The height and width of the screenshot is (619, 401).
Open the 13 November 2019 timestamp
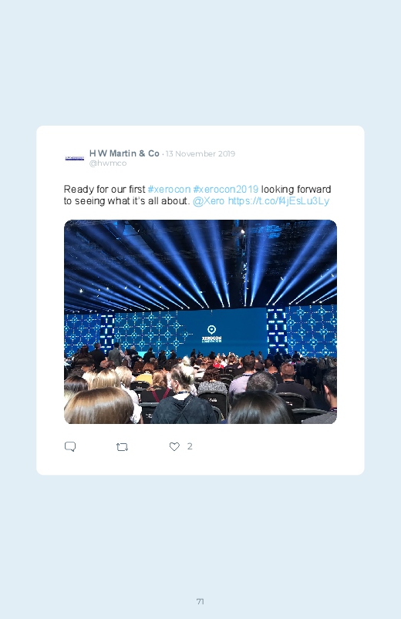(200, 153)
